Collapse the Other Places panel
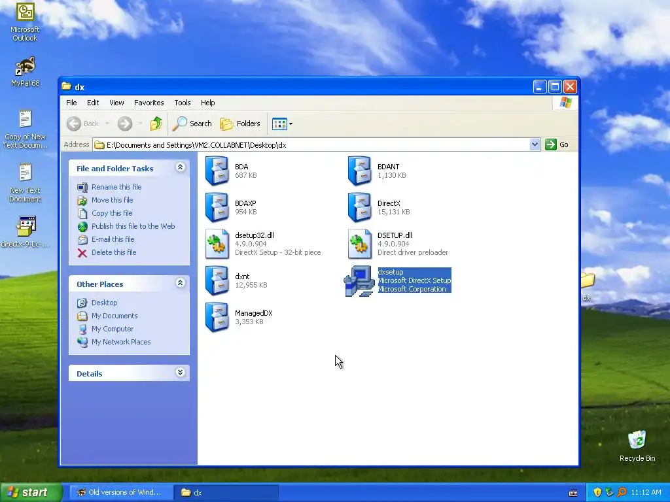 coord(181,283)
